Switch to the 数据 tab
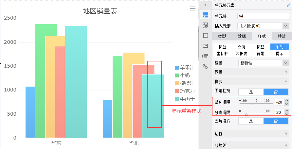 [242, 36]
